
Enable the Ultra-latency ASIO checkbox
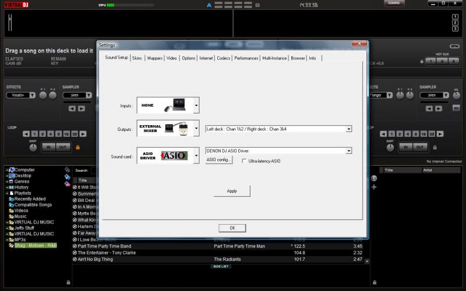coord(244,161)
